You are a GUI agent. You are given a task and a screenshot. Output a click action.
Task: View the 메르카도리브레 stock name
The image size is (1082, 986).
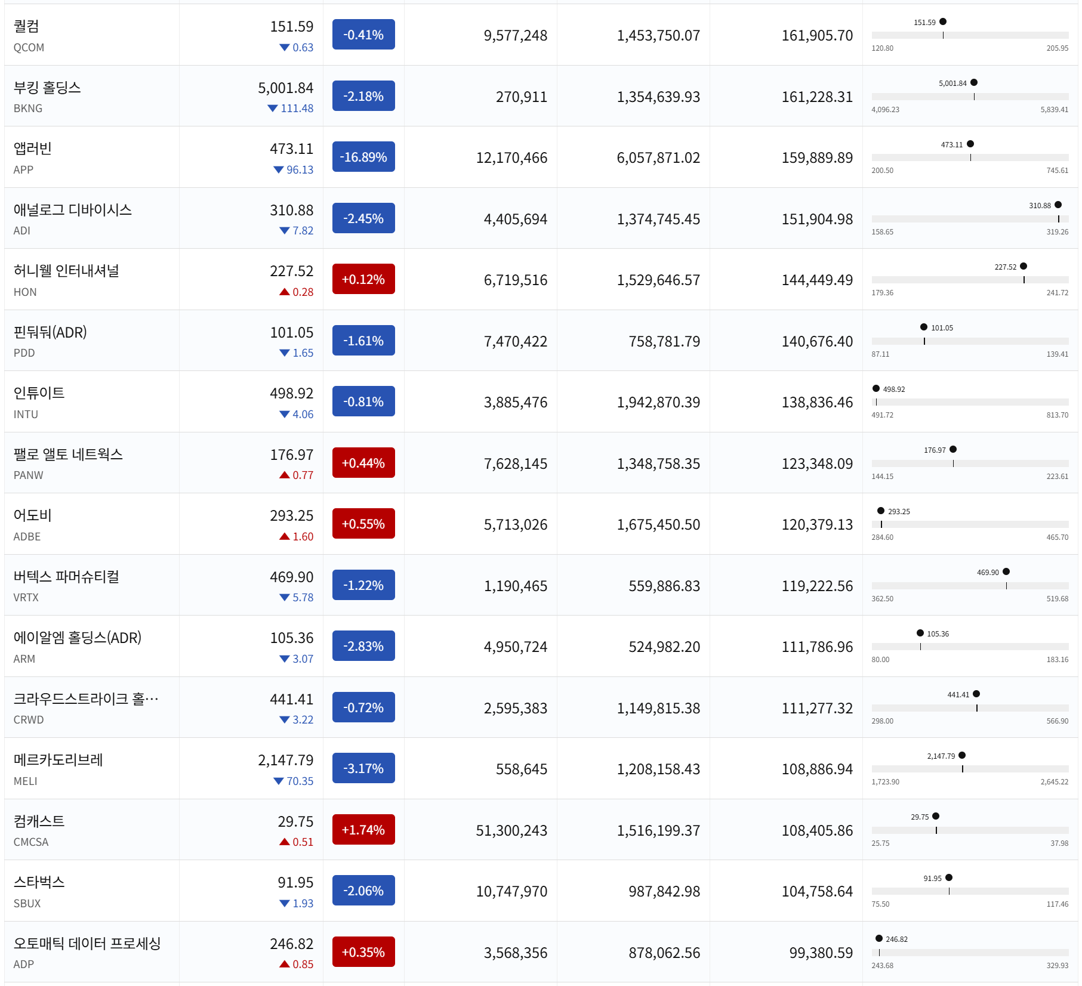point(58,760)
